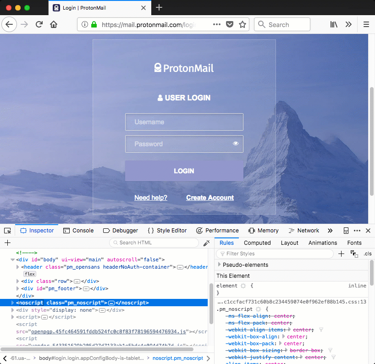
Task: Filter rules containing -webkit-justify-content
Action: tap(333, 357)
